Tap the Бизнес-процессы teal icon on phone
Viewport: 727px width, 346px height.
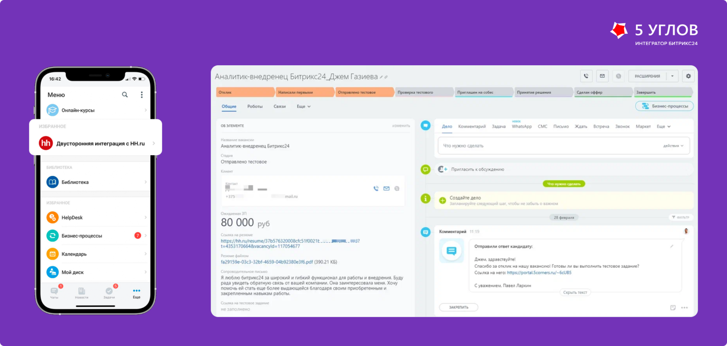point(52,235)
